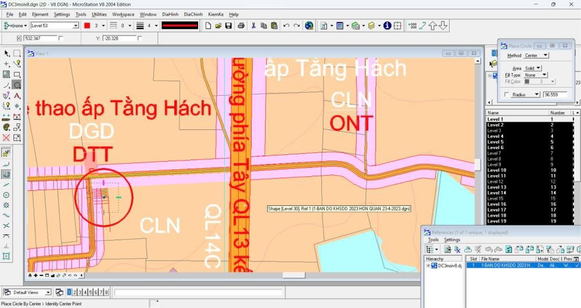Open the line style dropdown showing 0
The image size is (581, 308).
130,26
